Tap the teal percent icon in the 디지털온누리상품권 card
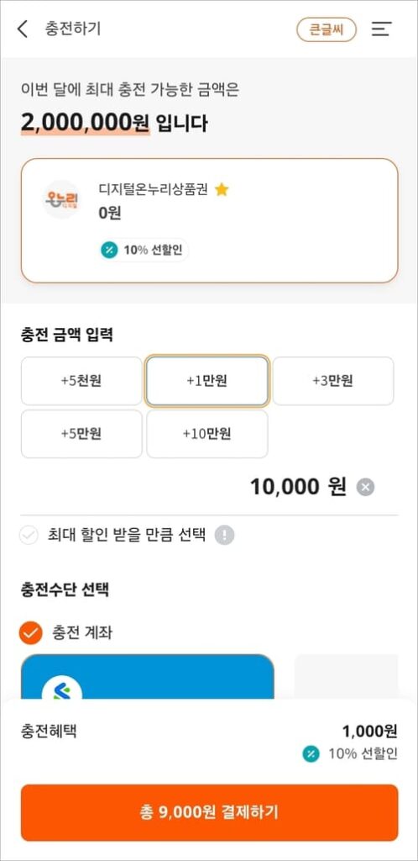This screenshot has width=418, height=861. pyautogui.click(x=108, y=251)
